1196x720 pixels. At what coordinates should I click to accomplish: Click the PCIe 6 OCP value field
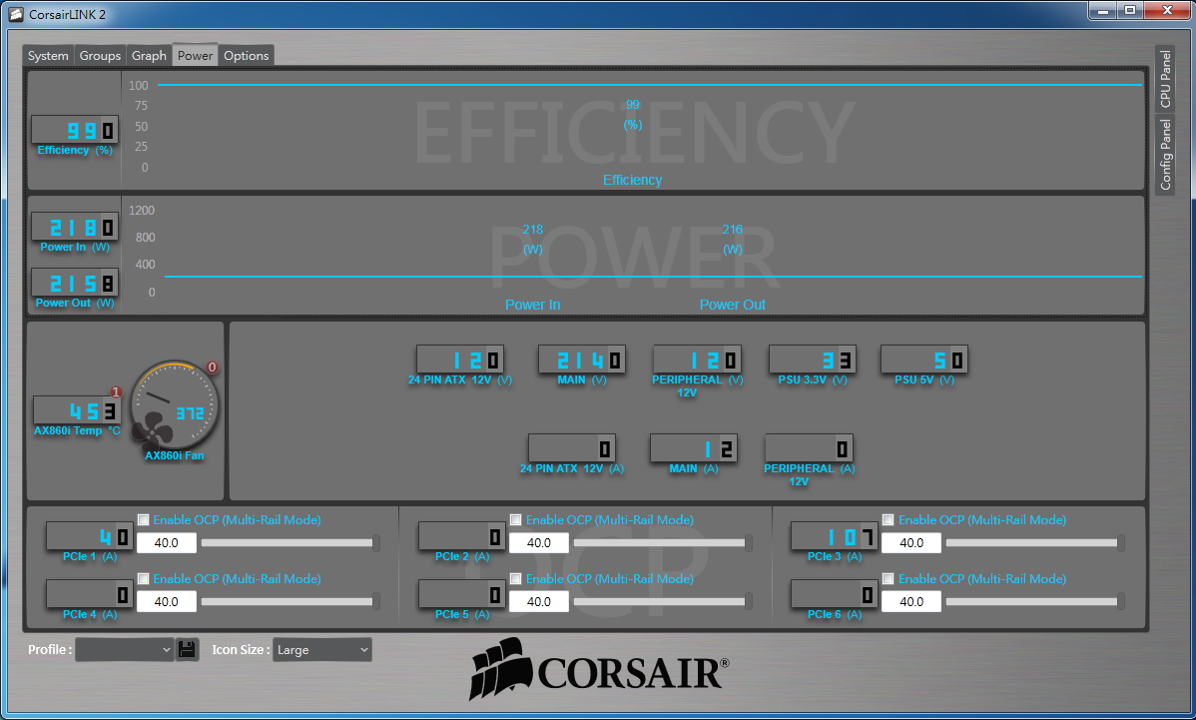tap(911, 602)
